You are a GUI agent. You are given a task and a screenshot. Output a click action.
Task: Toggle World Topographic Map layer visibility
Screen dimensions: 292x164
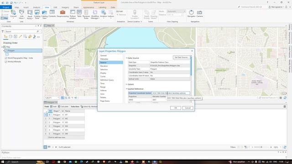click(6, 58)
